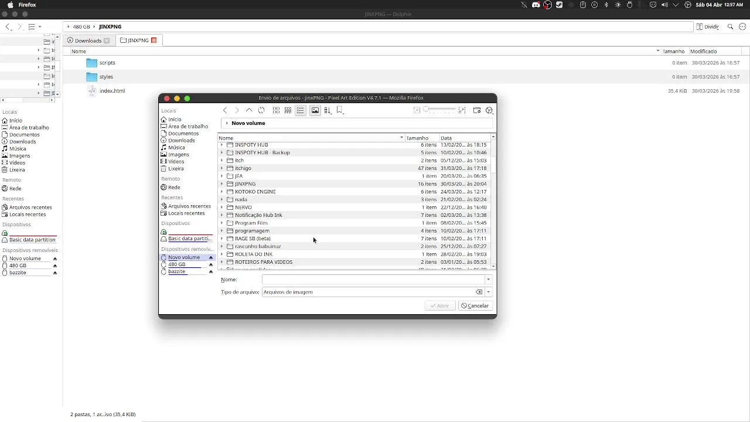Toggle image preview panel in file dialog
The image size is (750, 422).
coord(315,110)
